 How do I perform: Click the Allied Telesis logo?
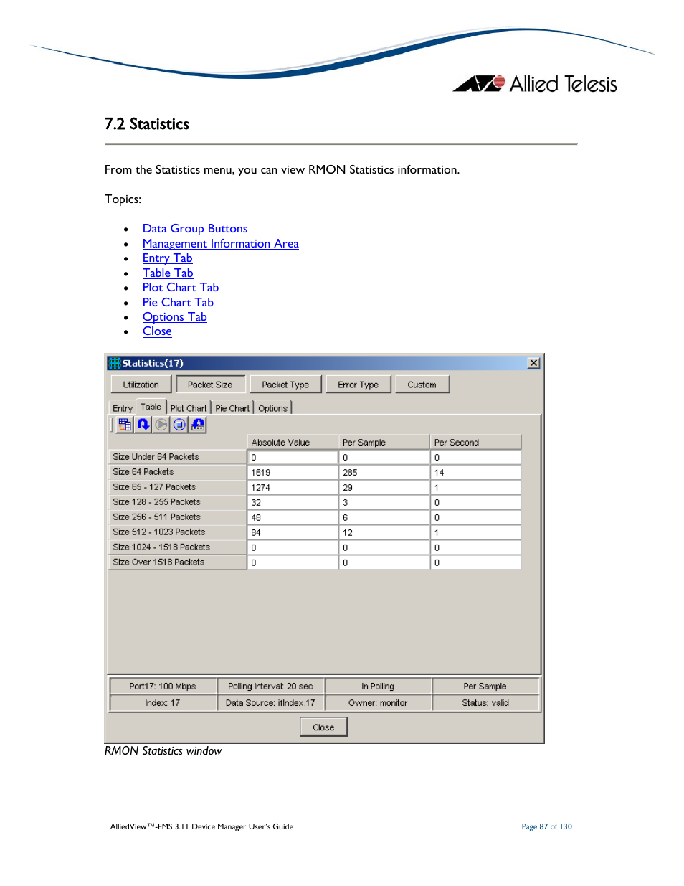coord(535,84)
